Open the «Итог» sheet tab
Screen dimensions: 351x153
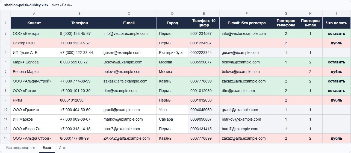pos(63,148)
